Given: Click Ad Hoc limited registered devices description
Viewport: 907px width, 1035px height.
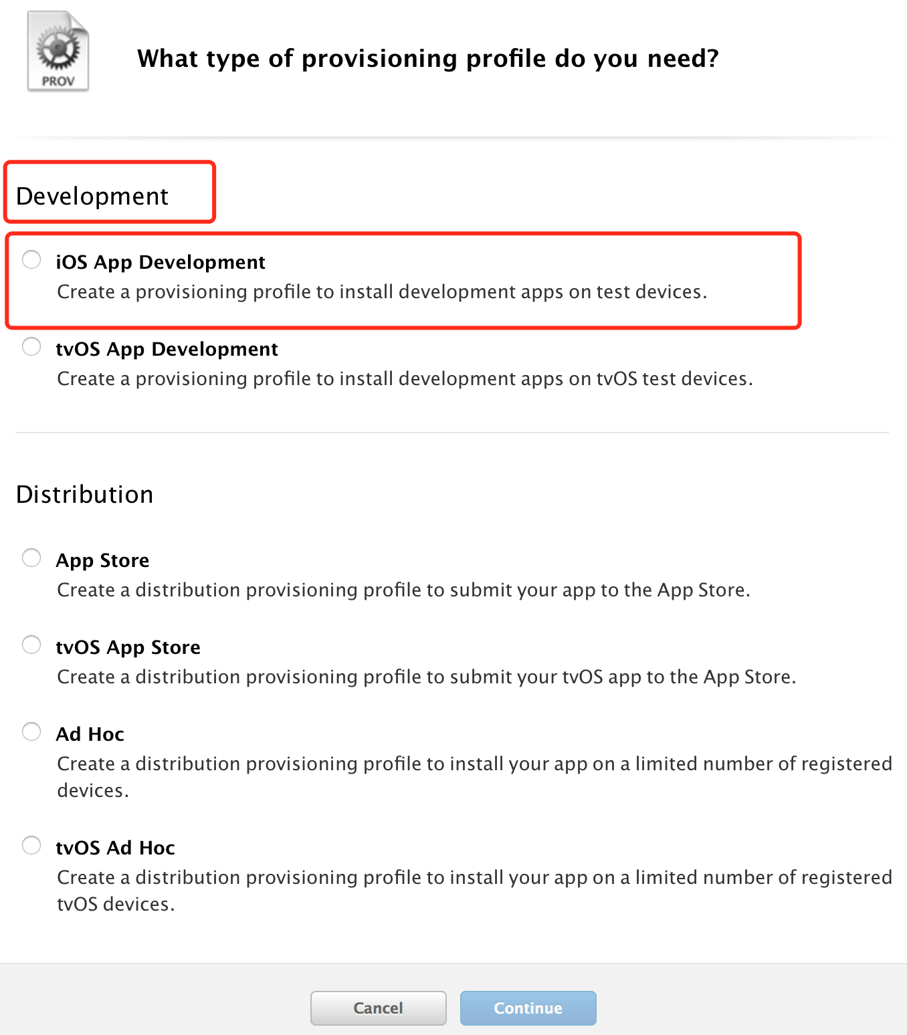Looking at the screenshot, I should point(475,777).
